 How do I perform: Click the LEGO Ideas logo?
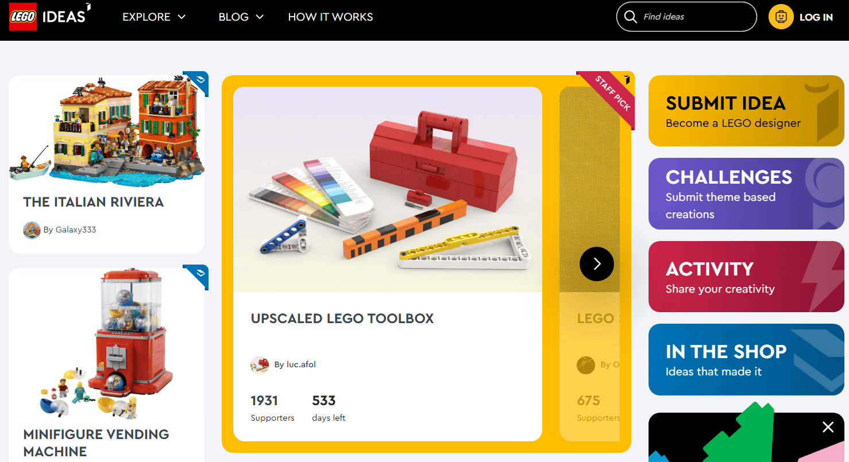click(x=50, y=16)
